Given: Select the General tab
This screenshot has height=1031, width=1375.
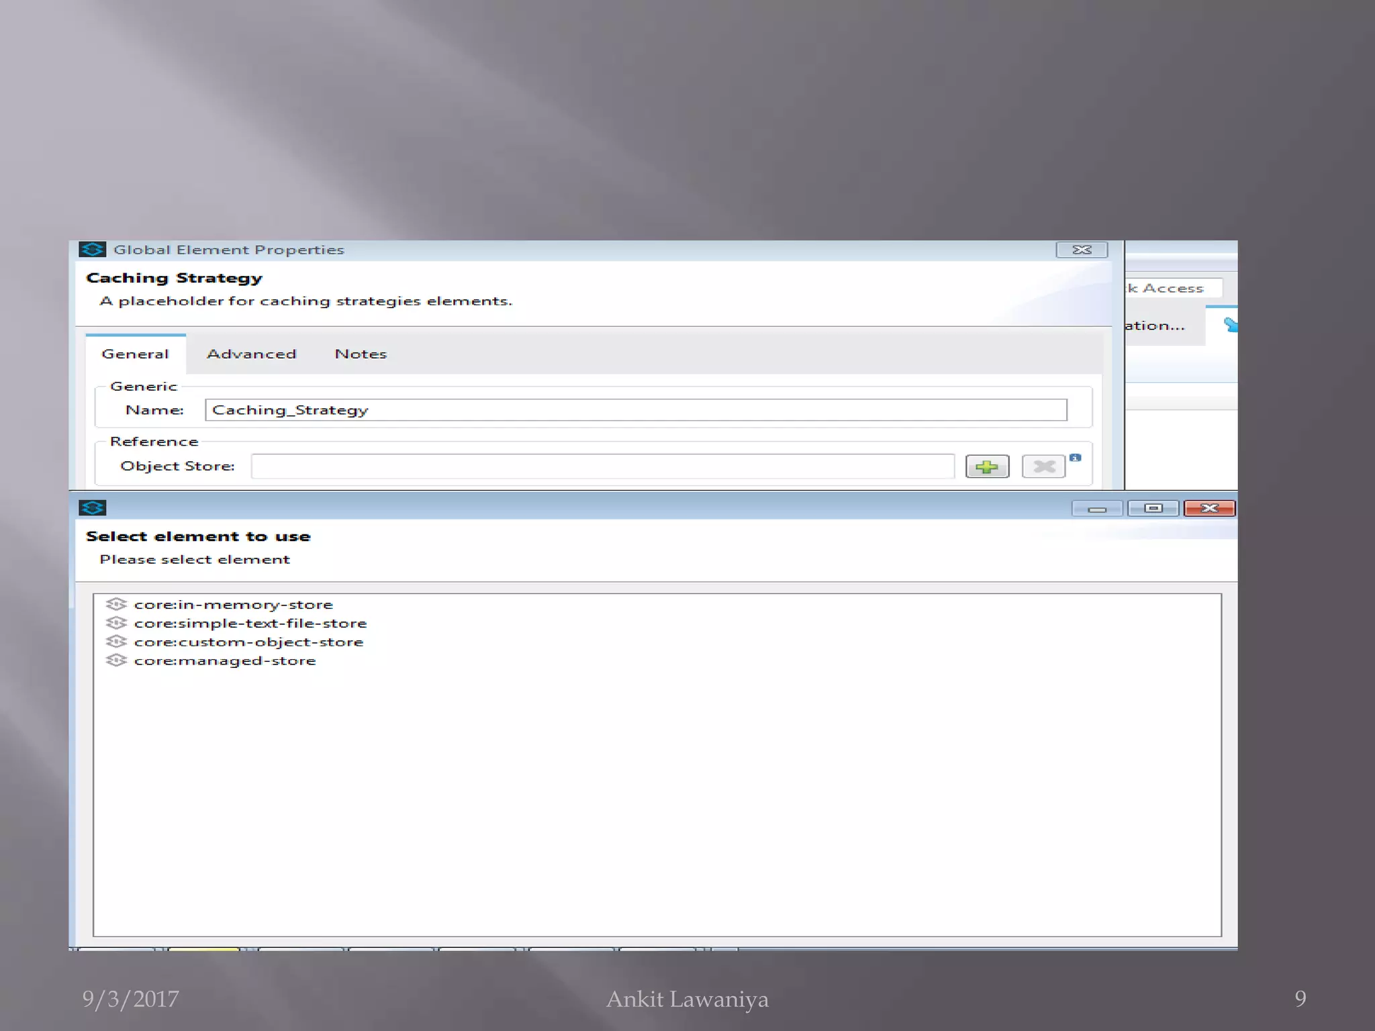Looking at the screenshot, I should (135, 354).
